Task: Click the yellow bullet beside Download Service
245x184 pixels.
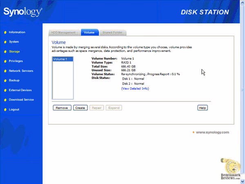Action: (x=5, y=100)
